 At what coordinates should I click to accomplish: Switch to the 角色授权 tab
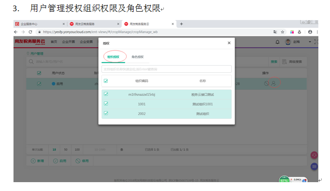point(137,57)
